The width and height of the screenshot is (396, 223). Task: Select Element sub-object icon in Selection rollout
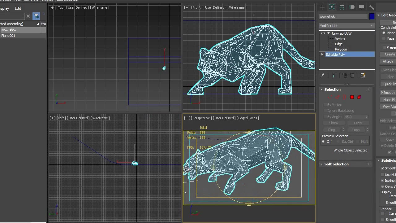(359, 97)
